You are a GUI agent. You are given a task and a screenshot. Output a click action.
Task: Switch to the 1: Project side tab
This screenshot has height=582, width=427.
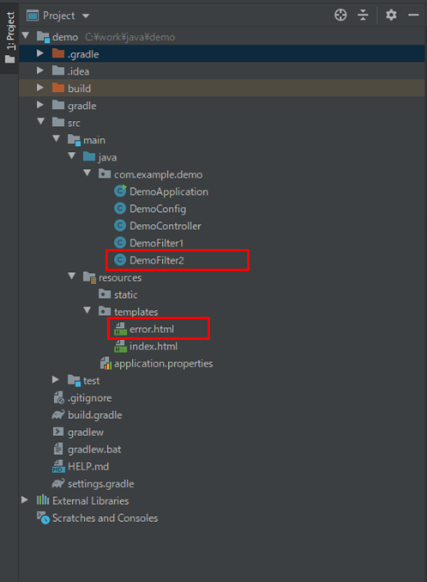coord(9,37)
